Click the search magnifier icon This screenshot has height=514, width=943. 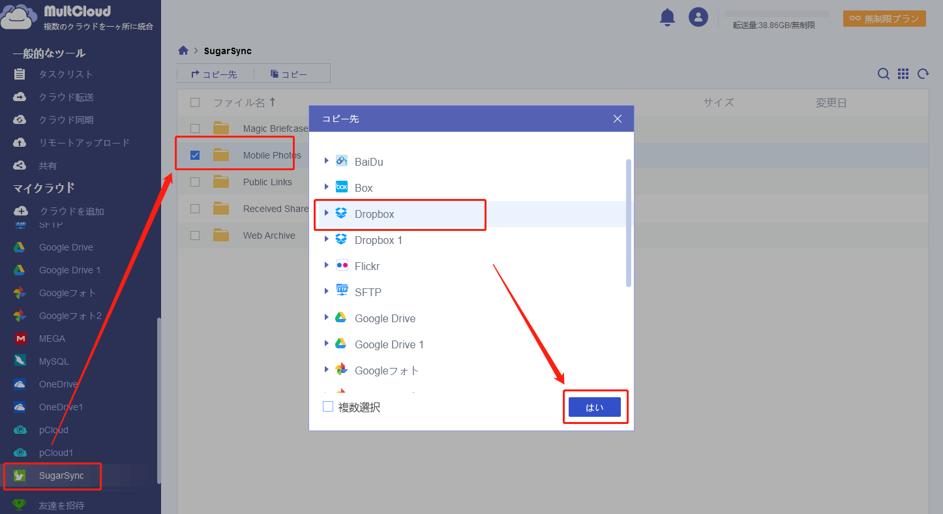click(883, 74)
